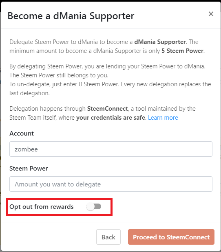
Task: Select the Steem Power amount input field
Action: (111, 184)
